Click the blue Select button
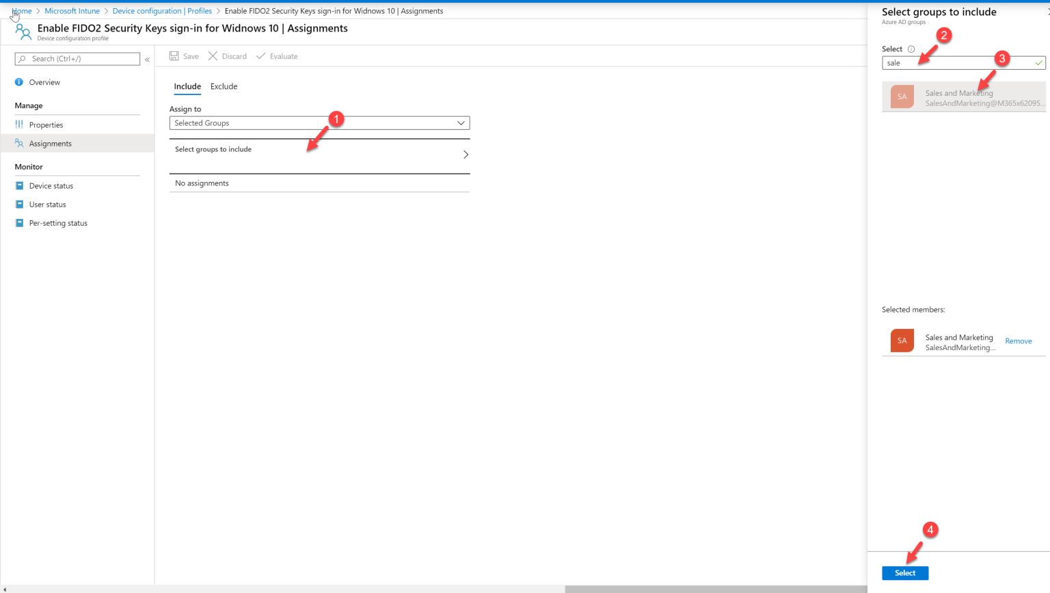Screen dimensions: 1050x593 pyautogui.click(x=904, y=572)
